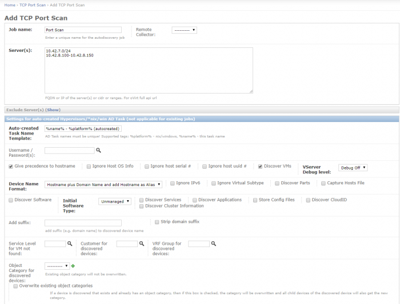The image size is (400, 304).
Task: Enable Strip domain suffix
Action: point(157,222)
